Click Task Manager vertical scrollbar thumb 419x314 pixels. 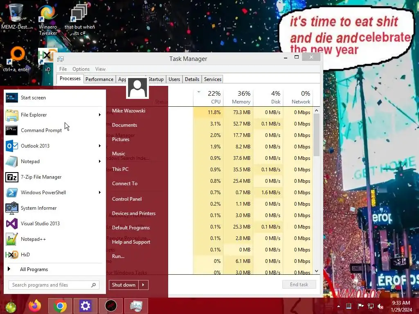pyautogui.click(x=316, y=135)
